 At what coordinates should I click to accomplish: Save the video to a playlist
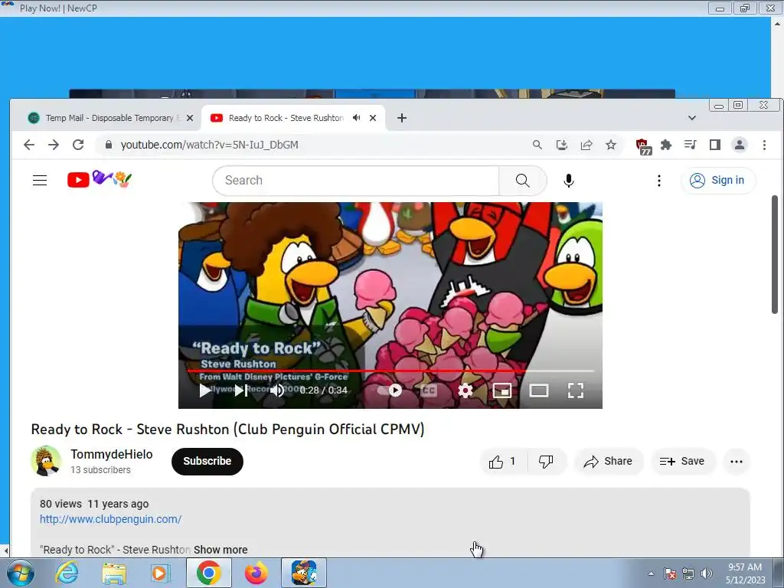682,462
